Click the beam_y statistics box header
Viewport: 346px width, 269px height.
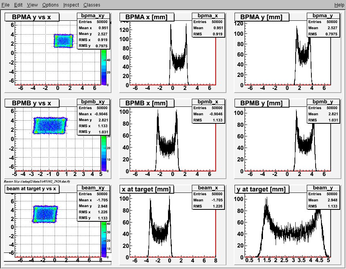(323, 188)
